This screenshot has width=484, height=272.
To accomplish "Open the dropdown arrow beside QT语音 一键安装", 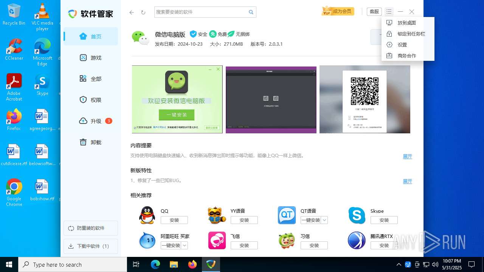I will [324, 220].
